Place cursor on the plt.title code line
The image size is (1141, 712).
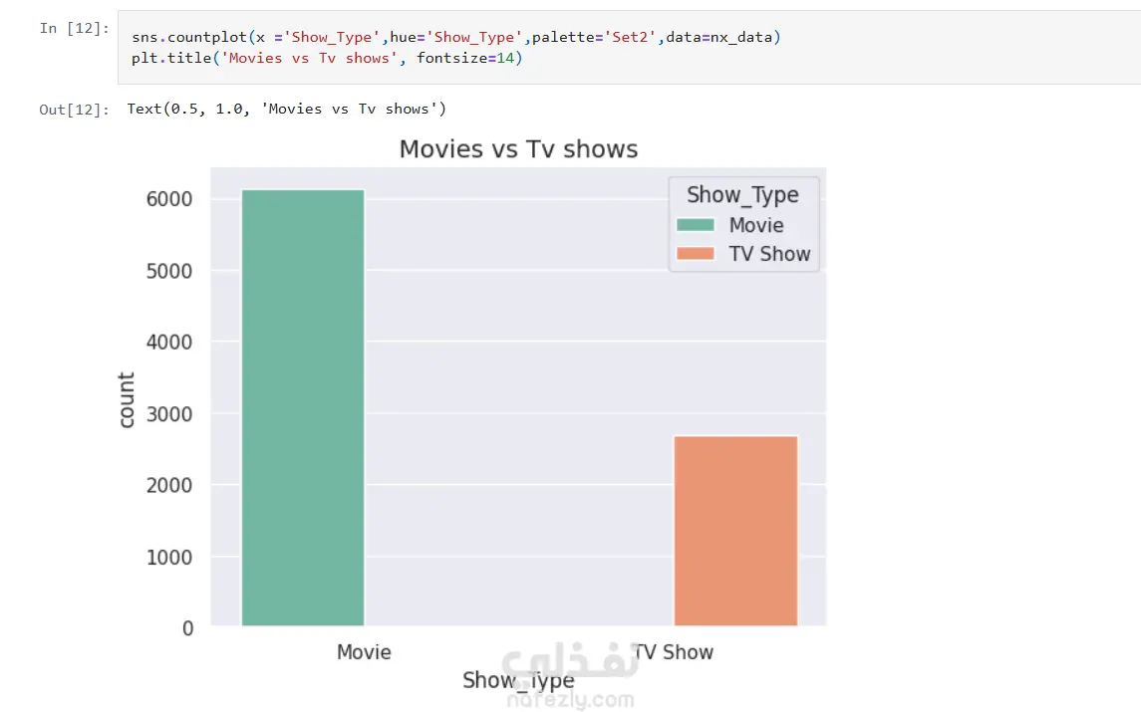327,59
